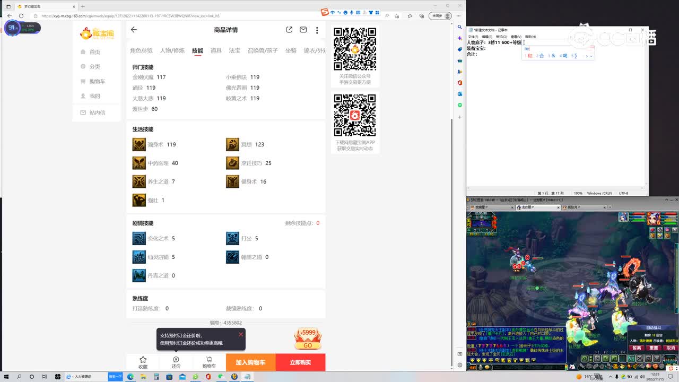Switch to the 道具 tab

[216, 51]
